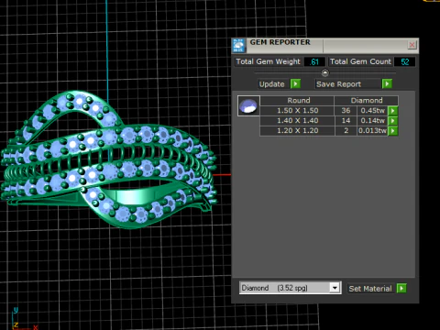Click the Set Material label
The height and width of the screenshot is (330, 440).
coord(370,289)
